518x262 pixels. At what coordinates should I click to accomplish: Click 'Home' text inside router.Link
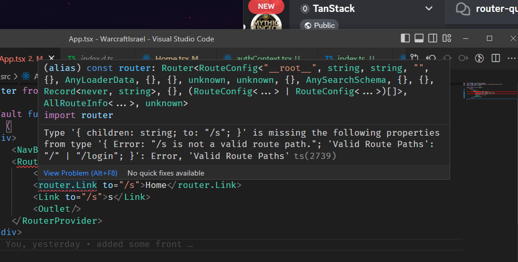pos(156,185)
